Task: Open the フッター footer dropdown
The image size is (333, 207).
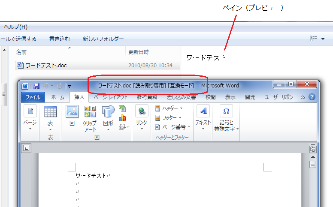Action: (168, 118)
